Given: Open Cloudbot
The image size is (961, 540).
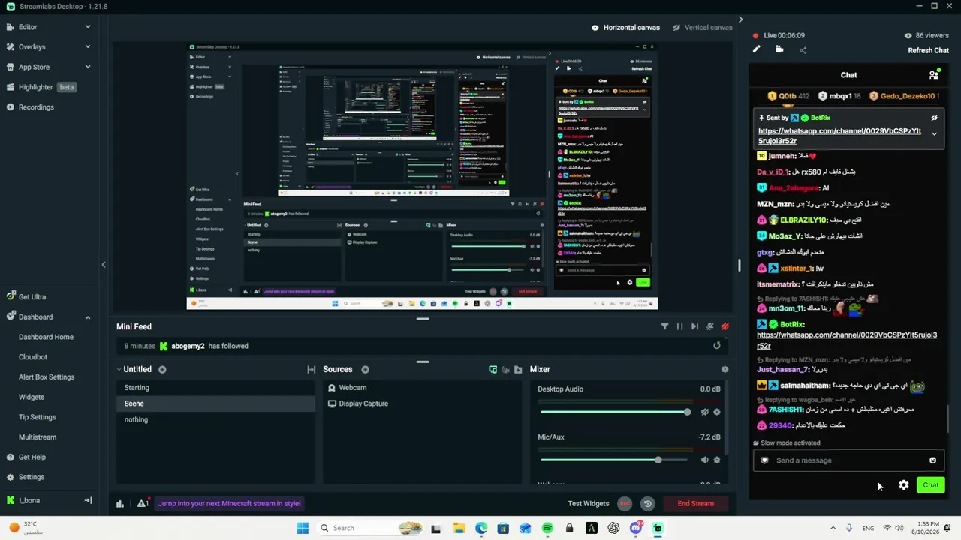Looking at the screenshot, I should coord(33,357).
